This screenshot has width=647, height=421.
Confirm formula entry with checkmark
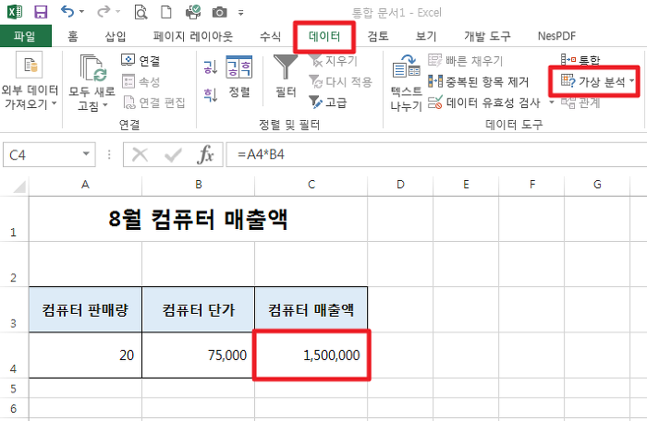coord(173,155)
